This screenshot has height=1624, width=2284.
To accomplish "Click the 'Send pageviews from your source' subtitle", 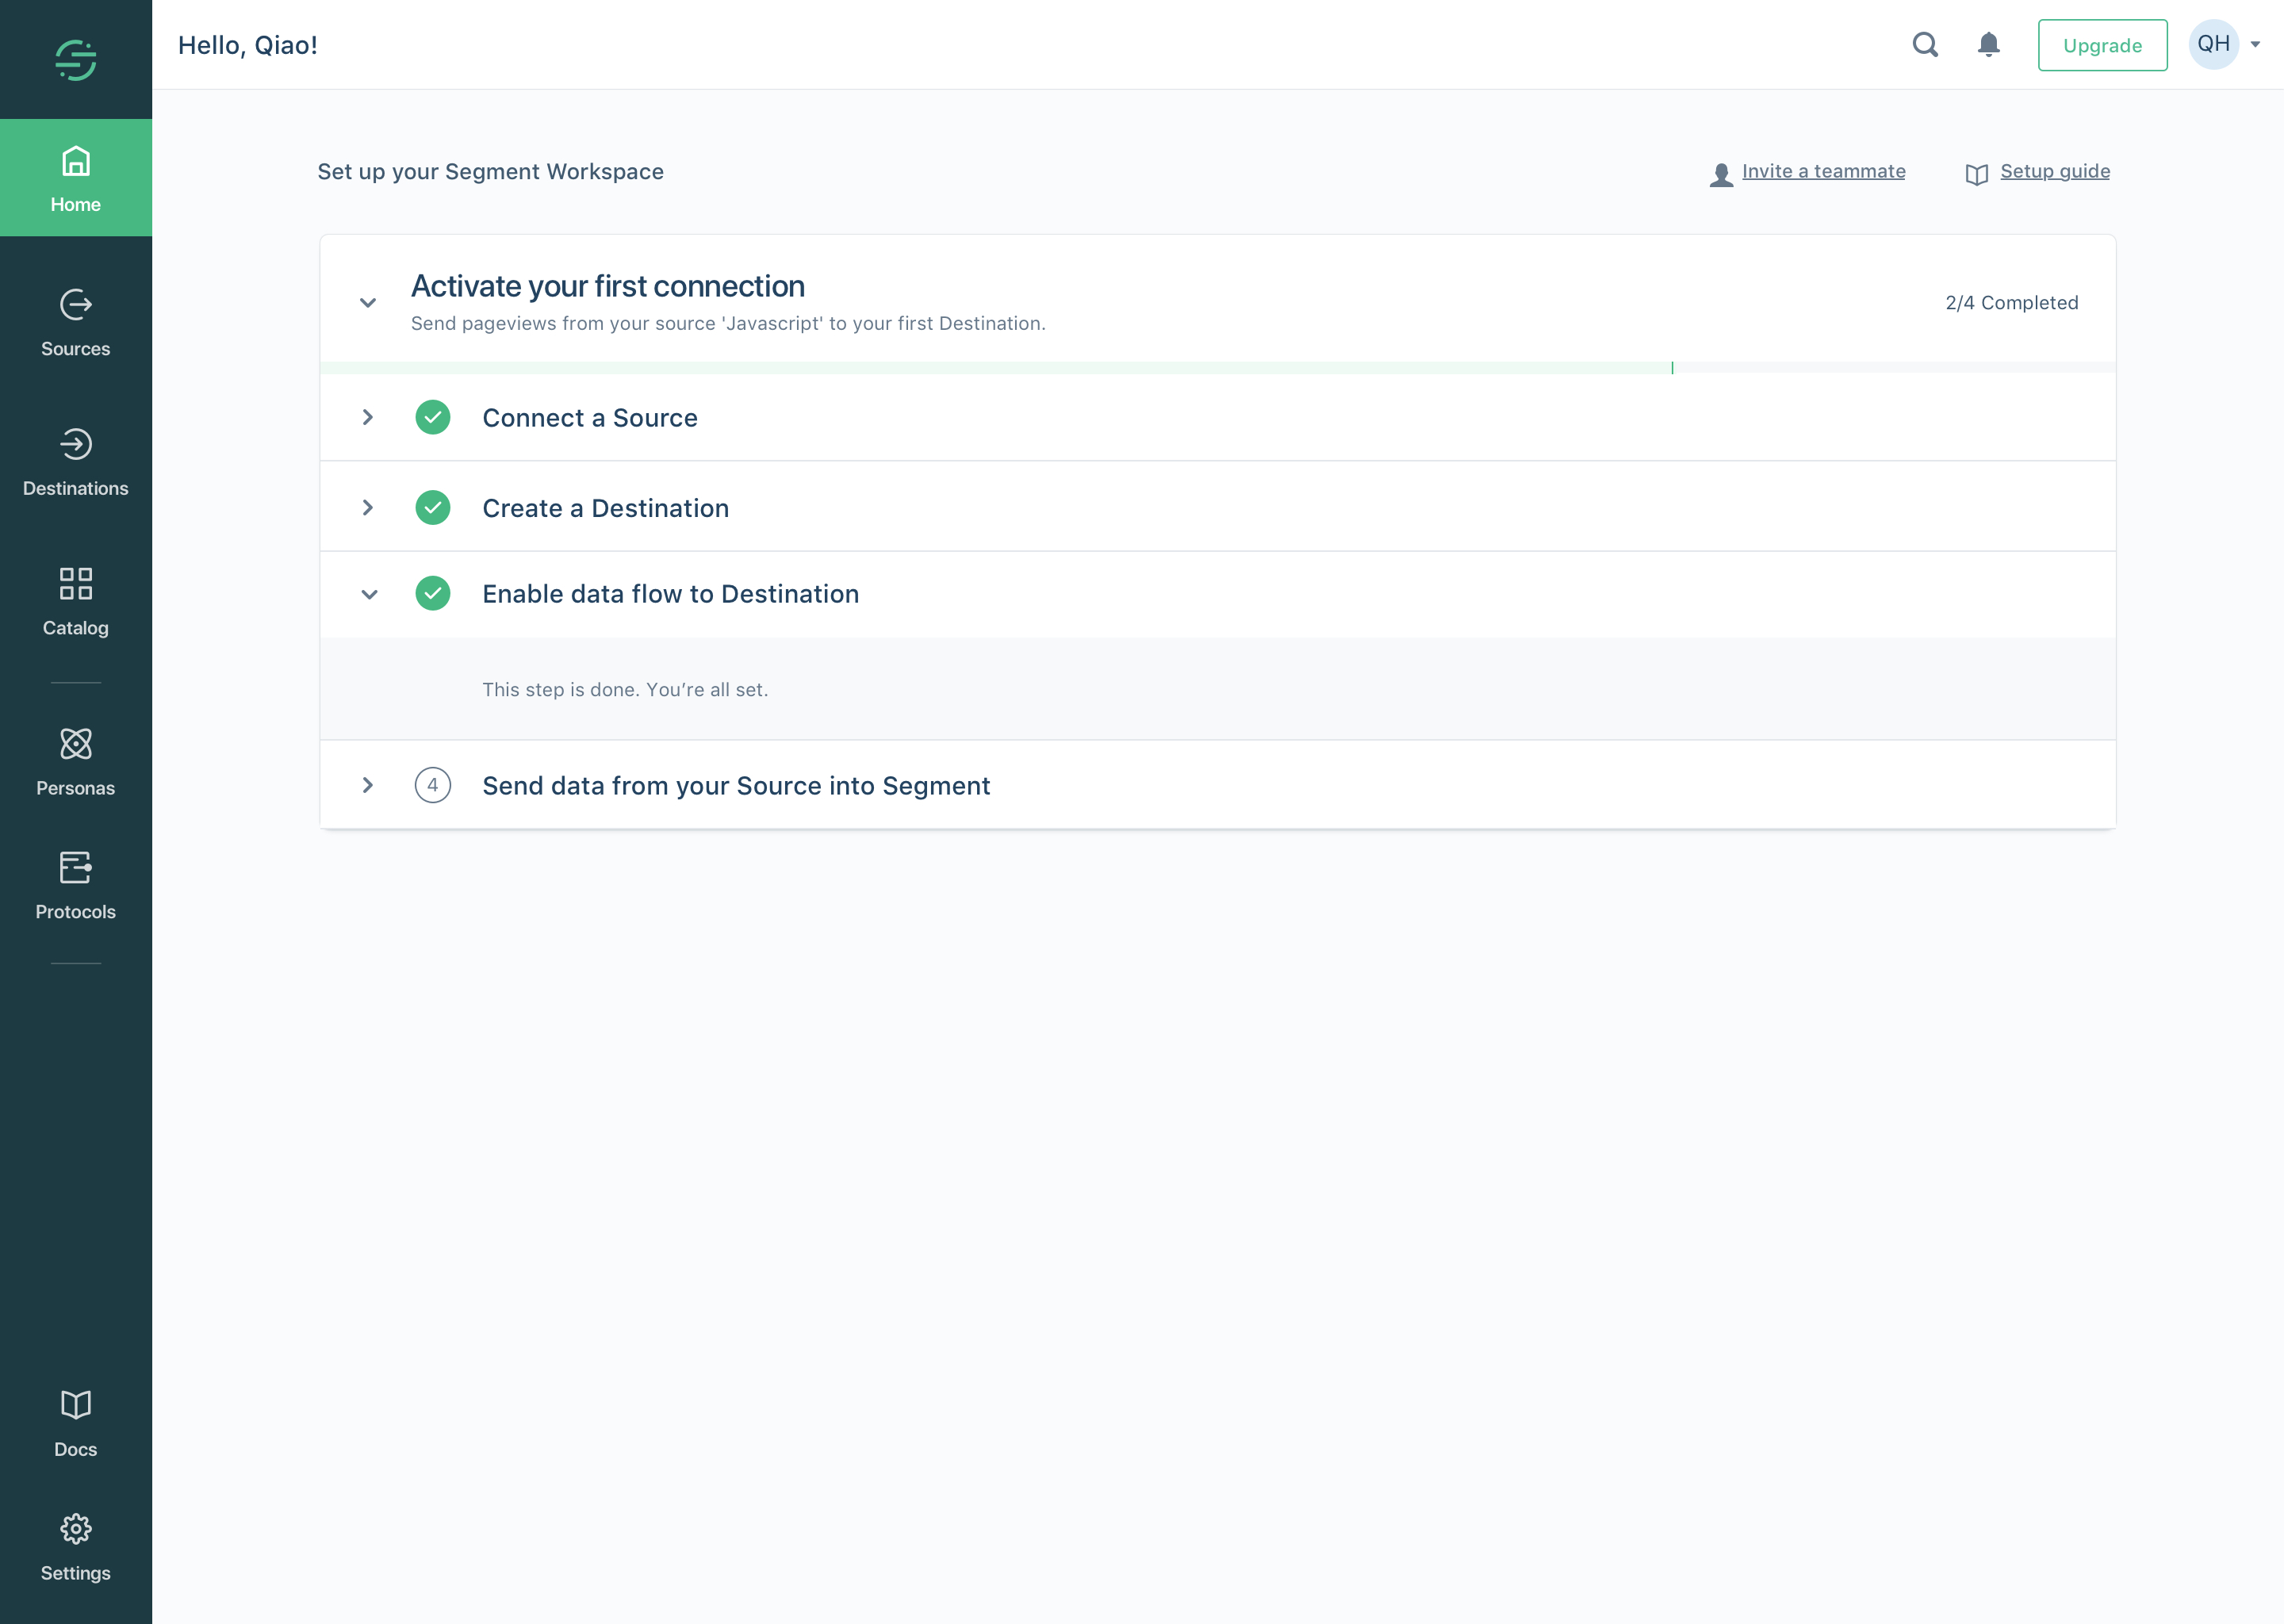I will pos(728,324).
